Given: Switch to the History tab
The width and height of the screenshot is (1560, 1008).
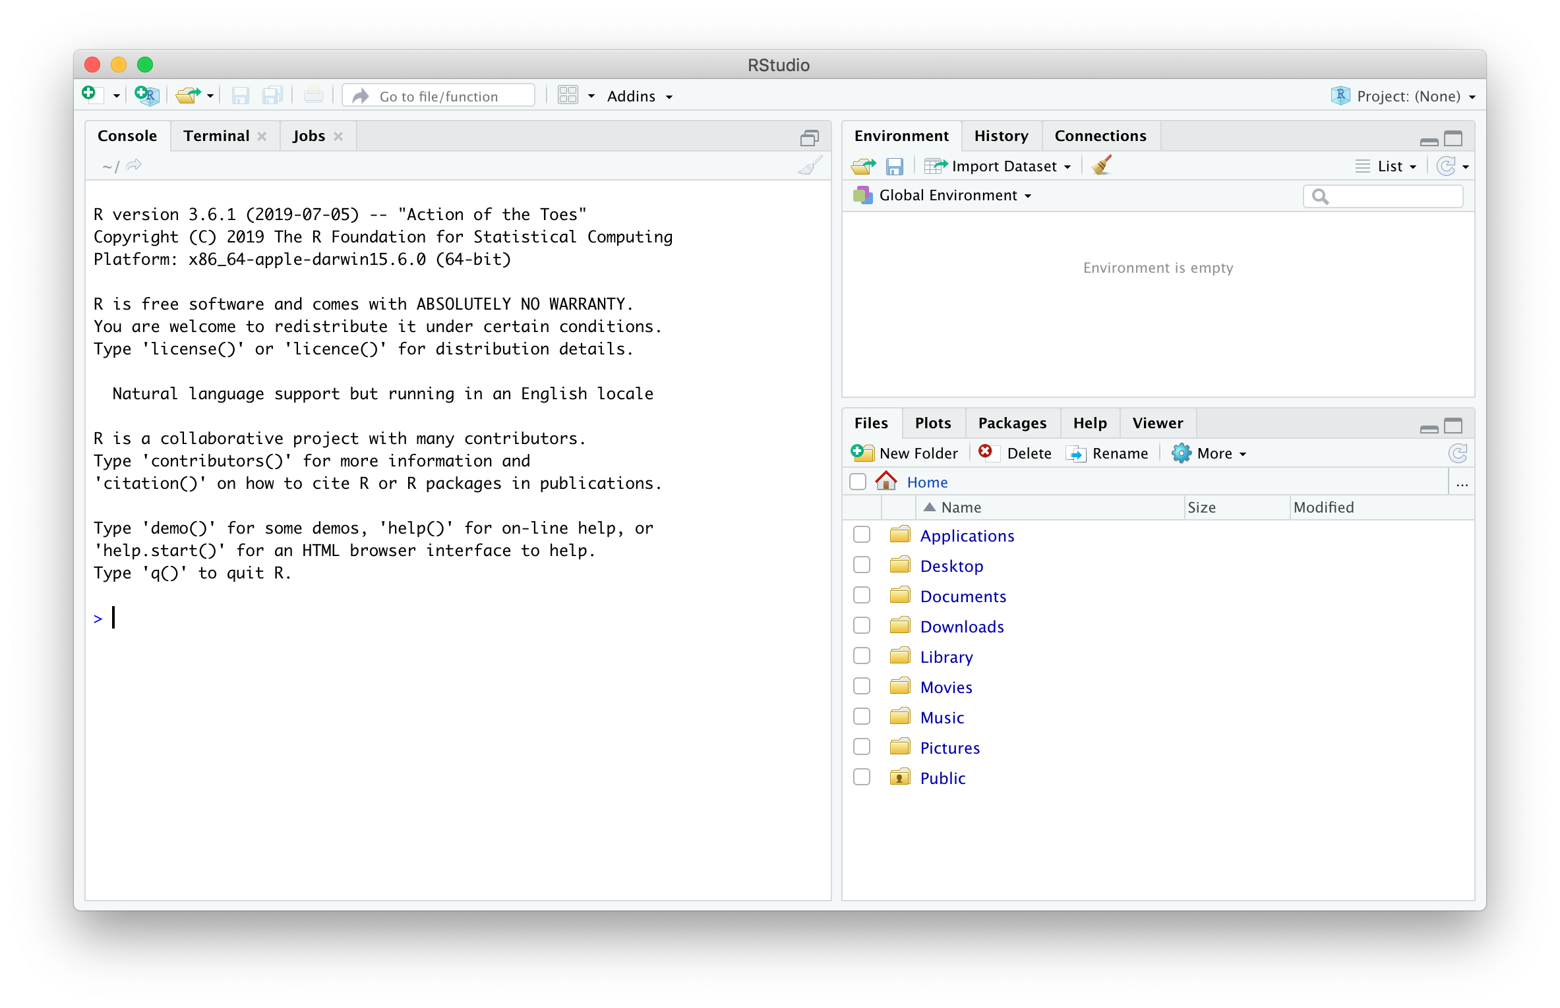Looking at the screenshot, I should [x=1001, y=136].
